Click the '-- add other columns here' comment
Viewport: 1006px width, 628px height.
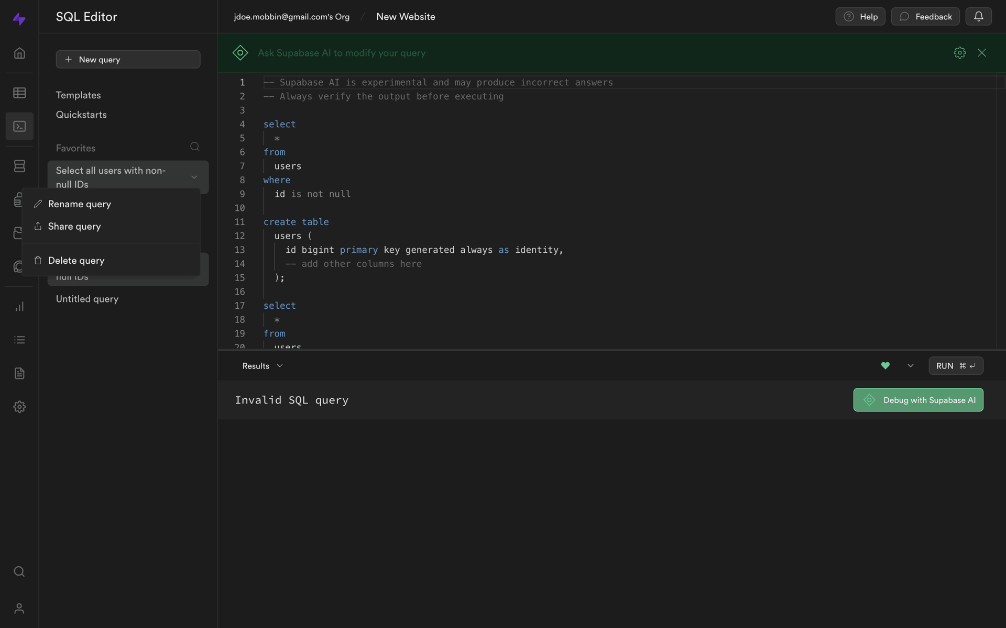coord(353,264)
